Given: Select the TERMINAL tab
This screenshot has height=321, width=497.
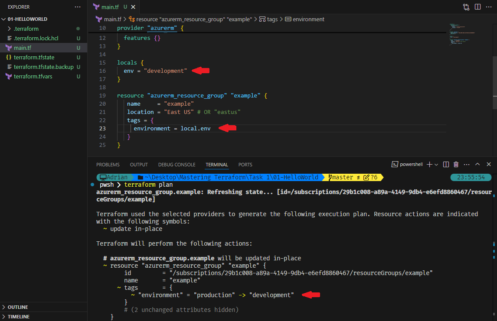Looking at the screenshot, I should pos(217,165).
